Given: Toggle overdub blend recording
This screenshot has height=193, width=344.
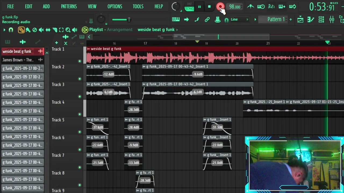Looking at the screenshot, I should point(282,7).
